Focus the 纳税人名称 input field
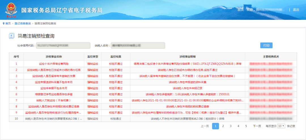This screenshot has height=140, width=306. (x=138, y=45)
